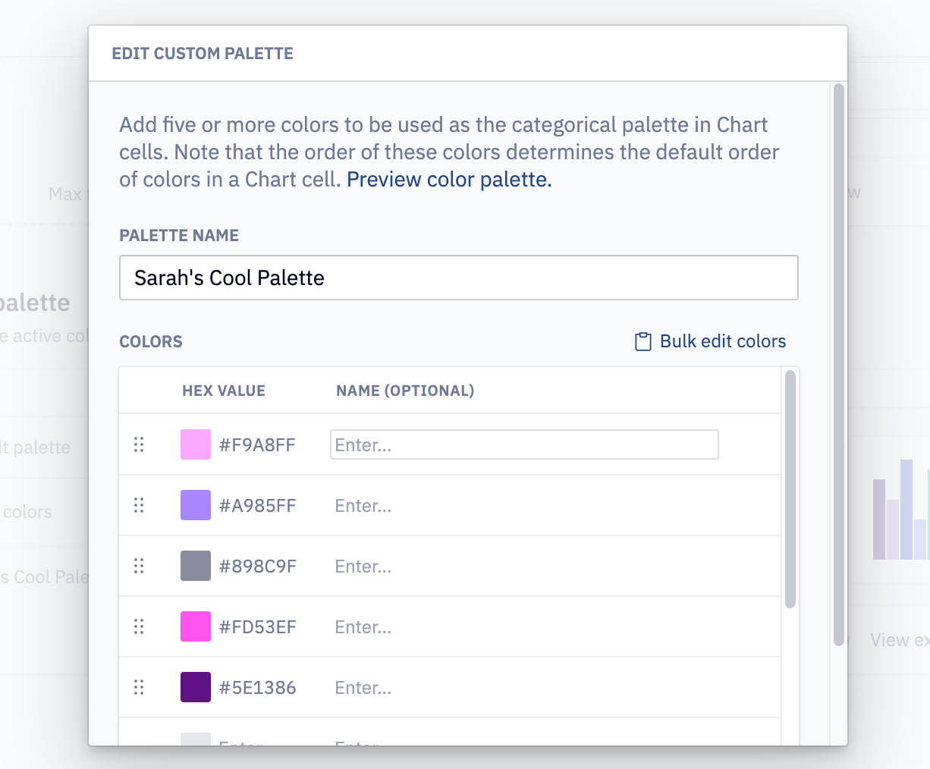Click the drag handle for #F9A8FF row
This screenshot has height=769, width=930.
(x=139, y=444)
